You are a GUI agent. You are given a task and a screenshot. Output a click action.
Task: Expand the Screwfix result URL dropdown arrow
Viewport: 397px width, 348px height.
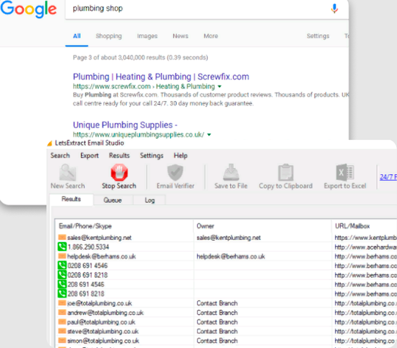coord(220,87)
